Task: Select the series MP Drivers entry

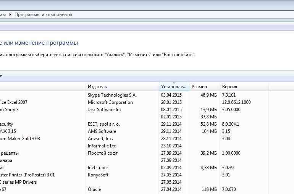Action: coord(18,182)
